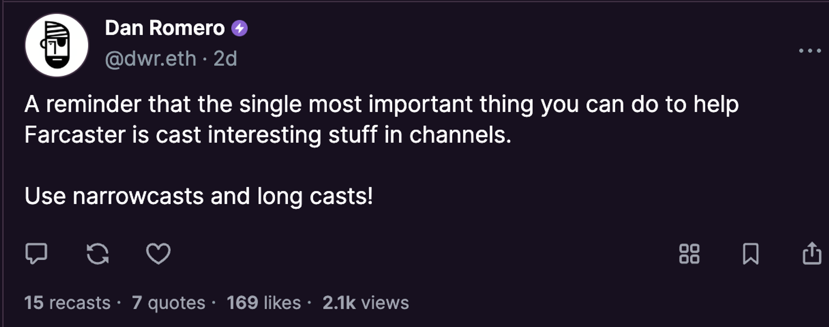Screen dimensions: 829x327
Task: Reply to Dan Romero's cast
Action: [36, 254]
